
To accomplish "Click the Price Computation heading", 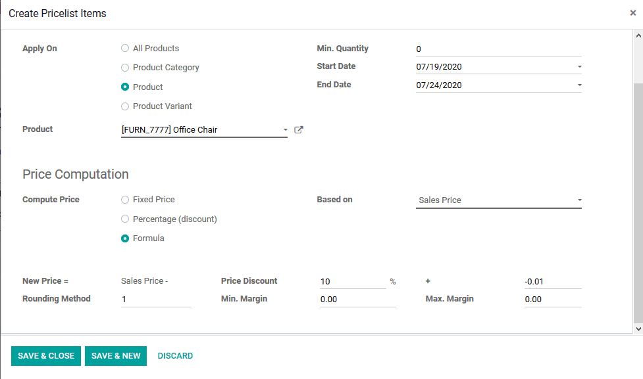I will click(x=76, y=174).
